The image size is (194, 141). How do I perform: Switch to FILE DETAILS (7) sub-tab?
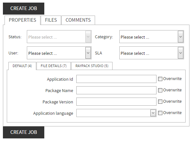click(54, 66)
